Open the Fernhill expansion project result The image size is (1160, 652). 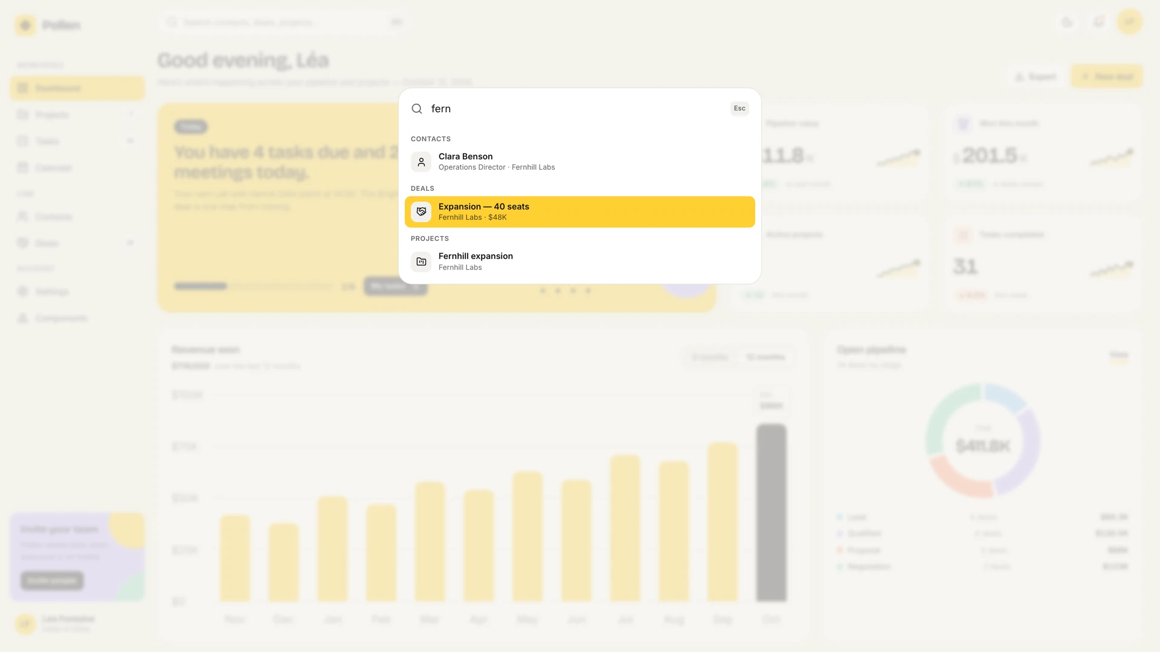click(580, 261)
